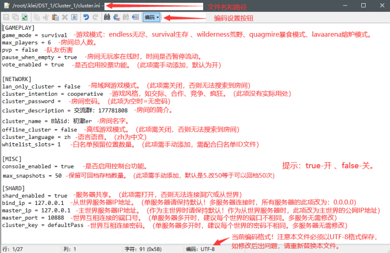Click the pause_when_empty = true line
The height and width of the screenshot is (253, 390).
pos(40,57)
